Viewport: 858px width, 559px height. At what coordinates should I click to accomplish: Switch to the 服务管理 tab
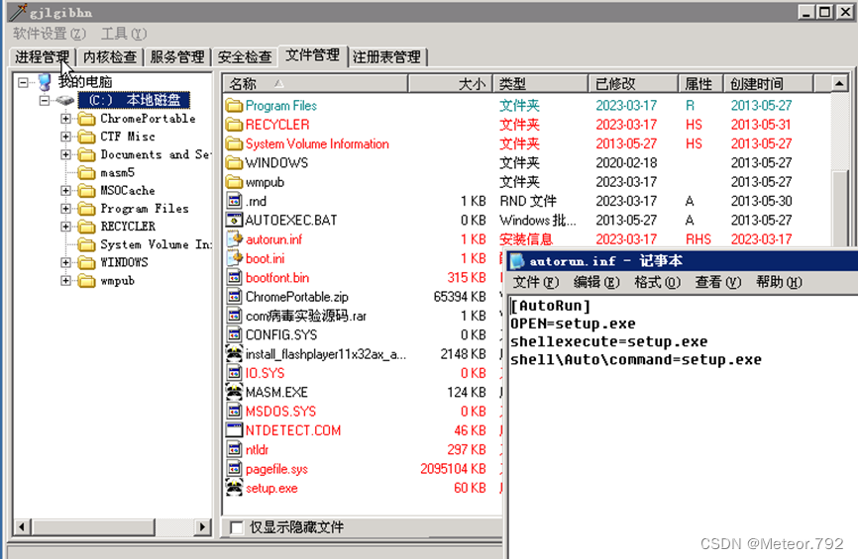(x=177, y=56)
